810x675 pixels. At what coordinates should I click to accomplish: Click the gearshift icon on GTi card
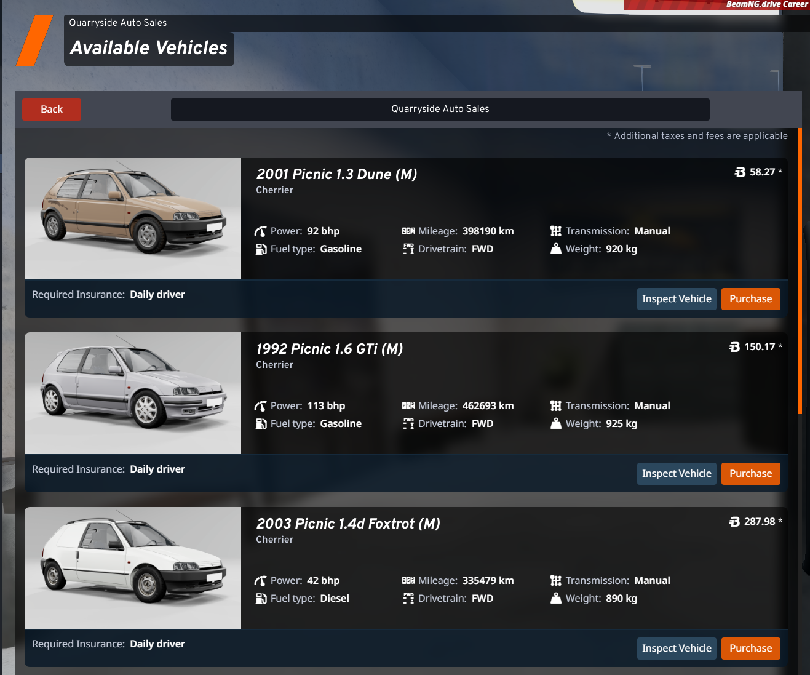point(556,406)
